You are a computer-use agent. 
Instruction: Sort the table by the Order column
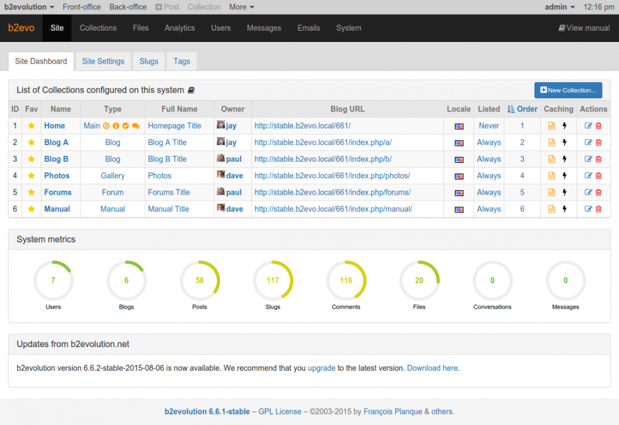[522, 109]
